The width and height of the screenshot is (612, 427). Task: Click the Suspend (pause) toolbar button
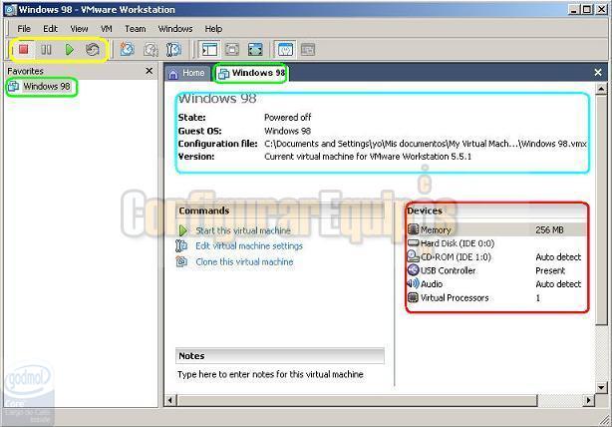tap(46, 50)
